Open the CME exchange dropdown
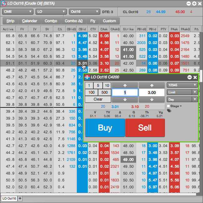203x203 pixels. (18, 12)
